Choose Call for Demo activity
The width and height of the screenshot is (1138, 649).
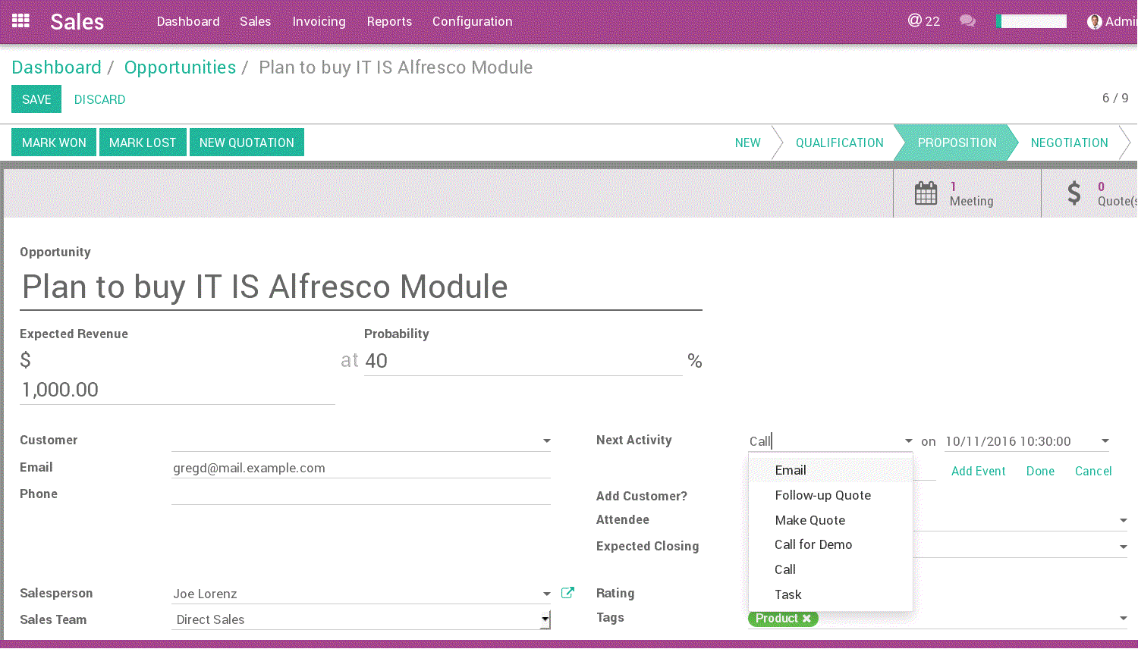(x=830, y=544)
